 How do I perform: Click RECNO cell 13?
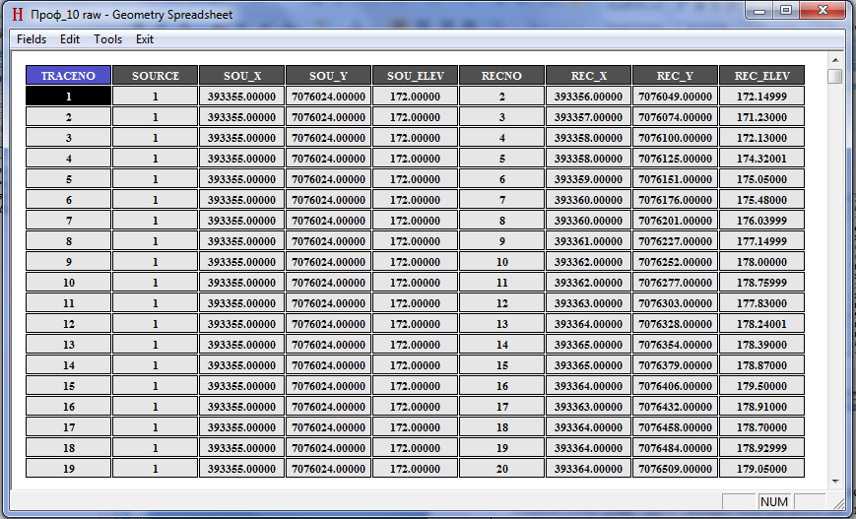click(x=501, y=324)
